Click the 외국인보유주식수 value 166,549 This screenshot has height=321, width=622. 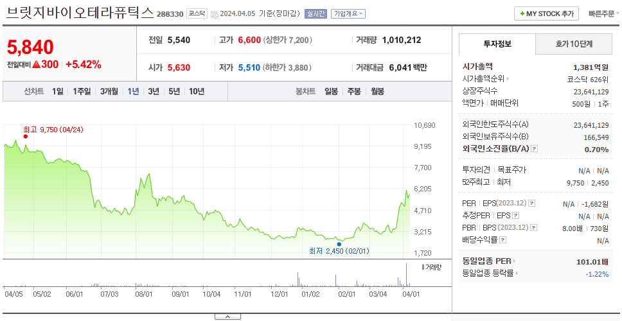[596, 137]
